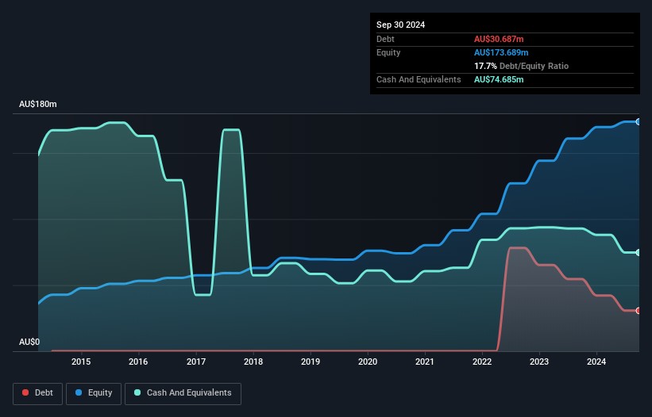
Task: Click the 2024 x-axis label
Action: coord(596,362)
